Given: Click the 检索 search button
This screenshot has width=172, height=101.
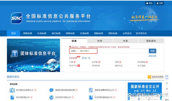Looking at the screenshot, I should pos(152,51).
